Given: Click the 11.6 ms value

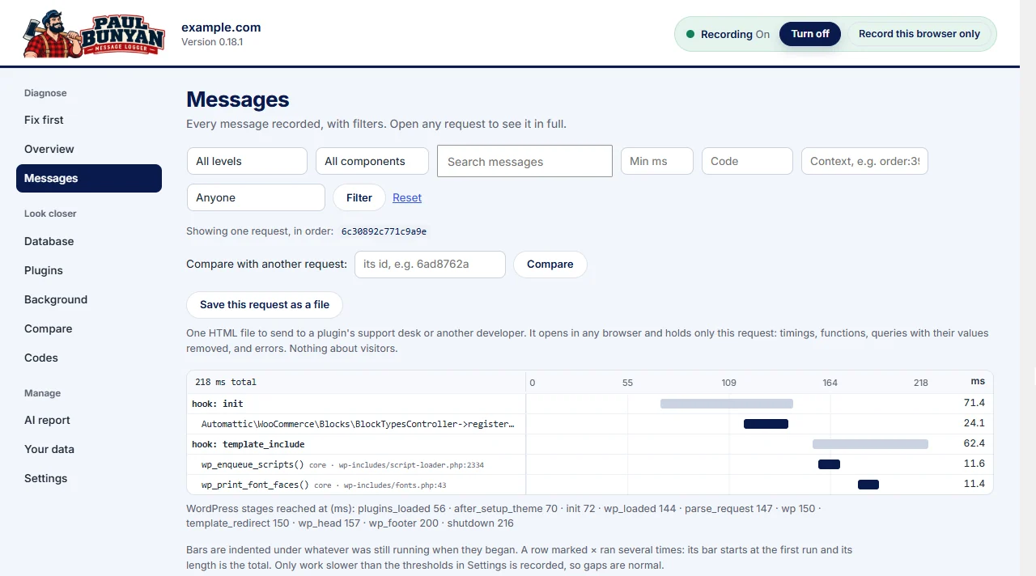Looking at the screenshot, I should [x=974, y=464].
